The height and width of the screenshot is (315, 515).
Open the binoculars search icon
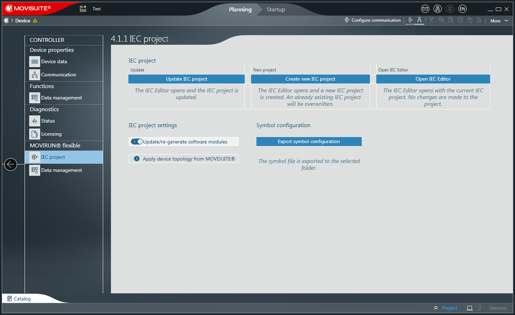point(438,9)
